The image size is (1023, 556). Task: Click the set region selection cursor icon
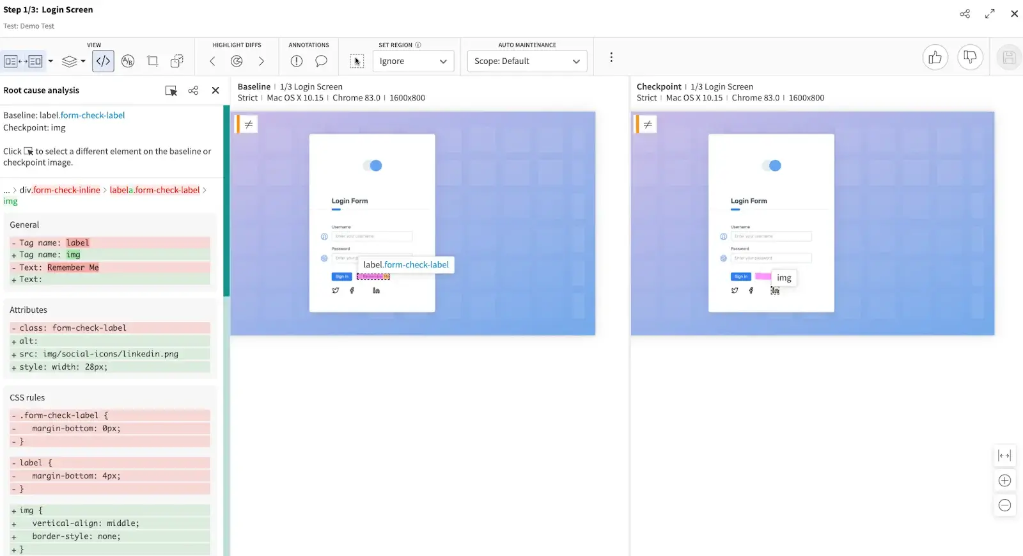357,61
